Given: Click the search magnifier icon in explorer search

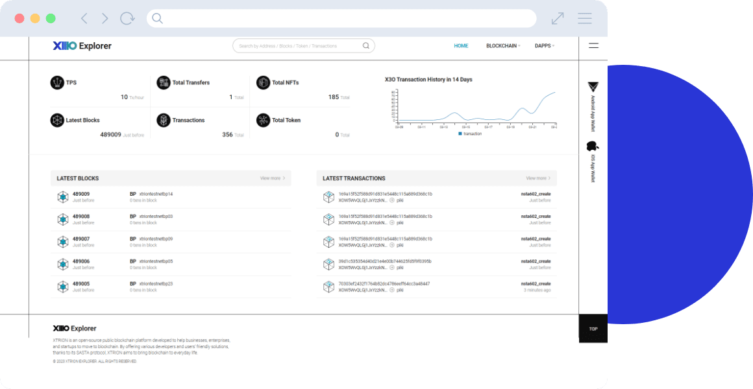Looking at the screenshot, I should click(x=366, y=46).
